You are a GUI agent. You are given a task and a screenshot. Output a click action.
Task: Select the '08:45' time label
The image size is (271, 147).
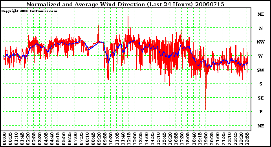[93, 139]
